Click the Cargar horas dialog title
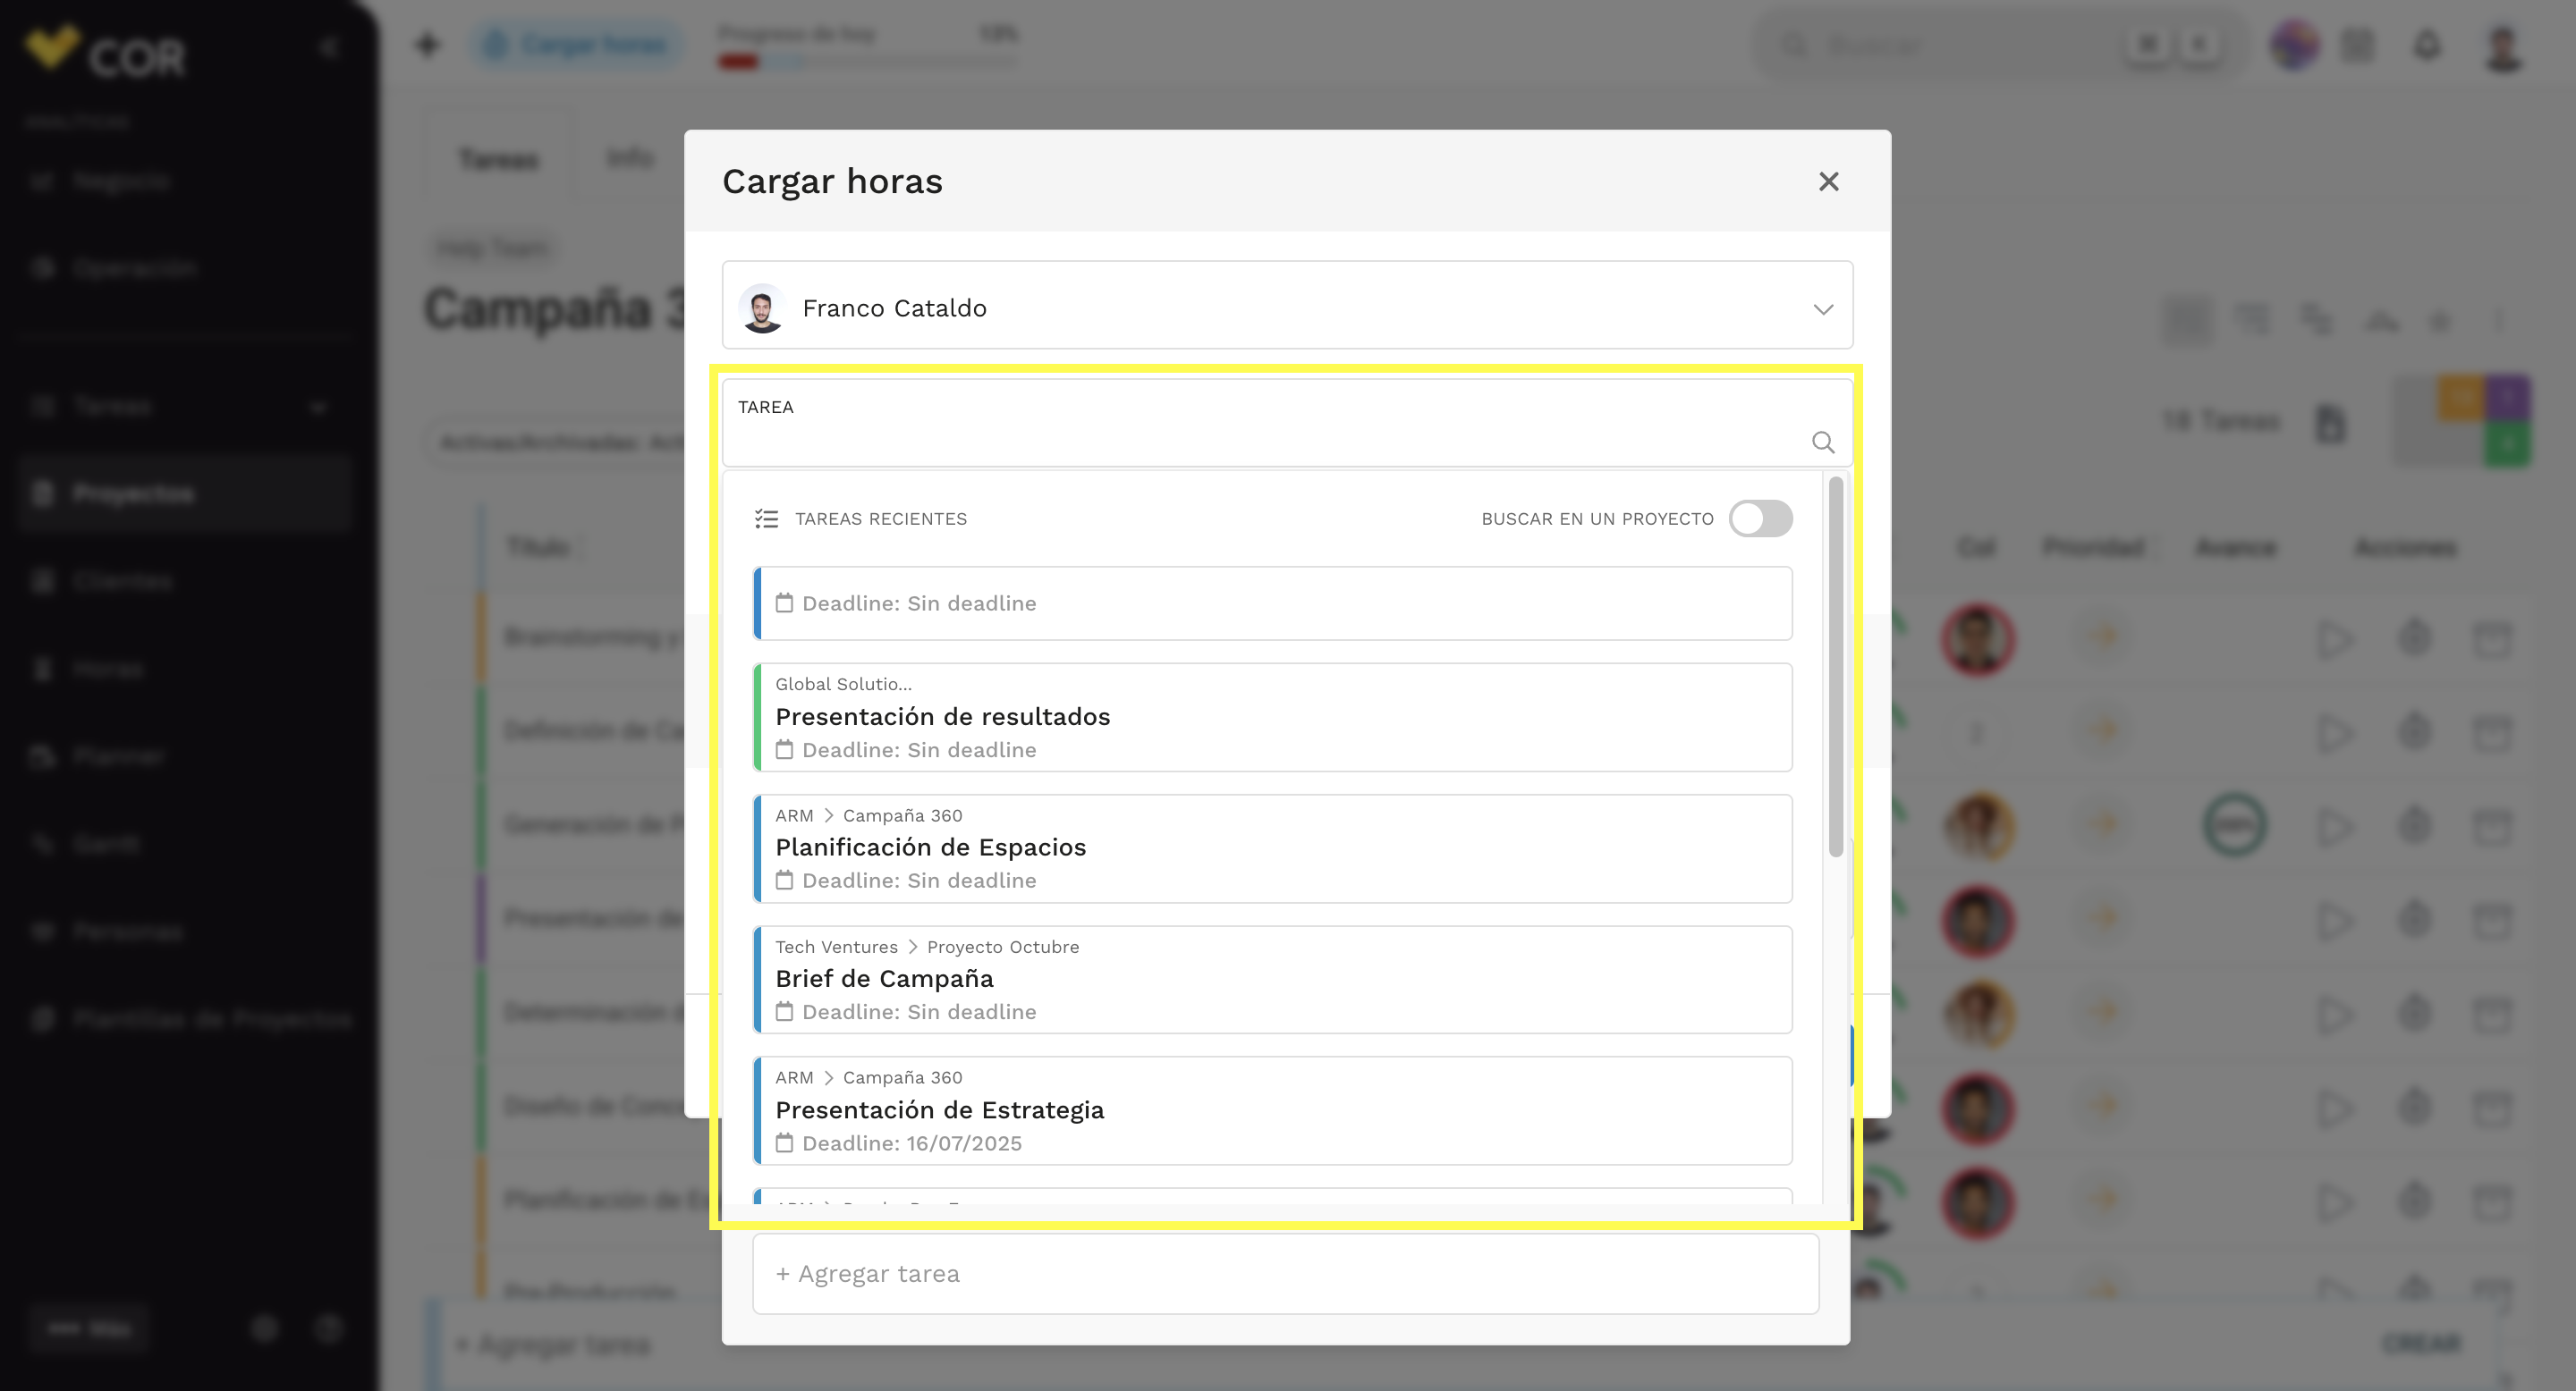Viewport: 2576px width, 1391px height. [x=832, y=181]
